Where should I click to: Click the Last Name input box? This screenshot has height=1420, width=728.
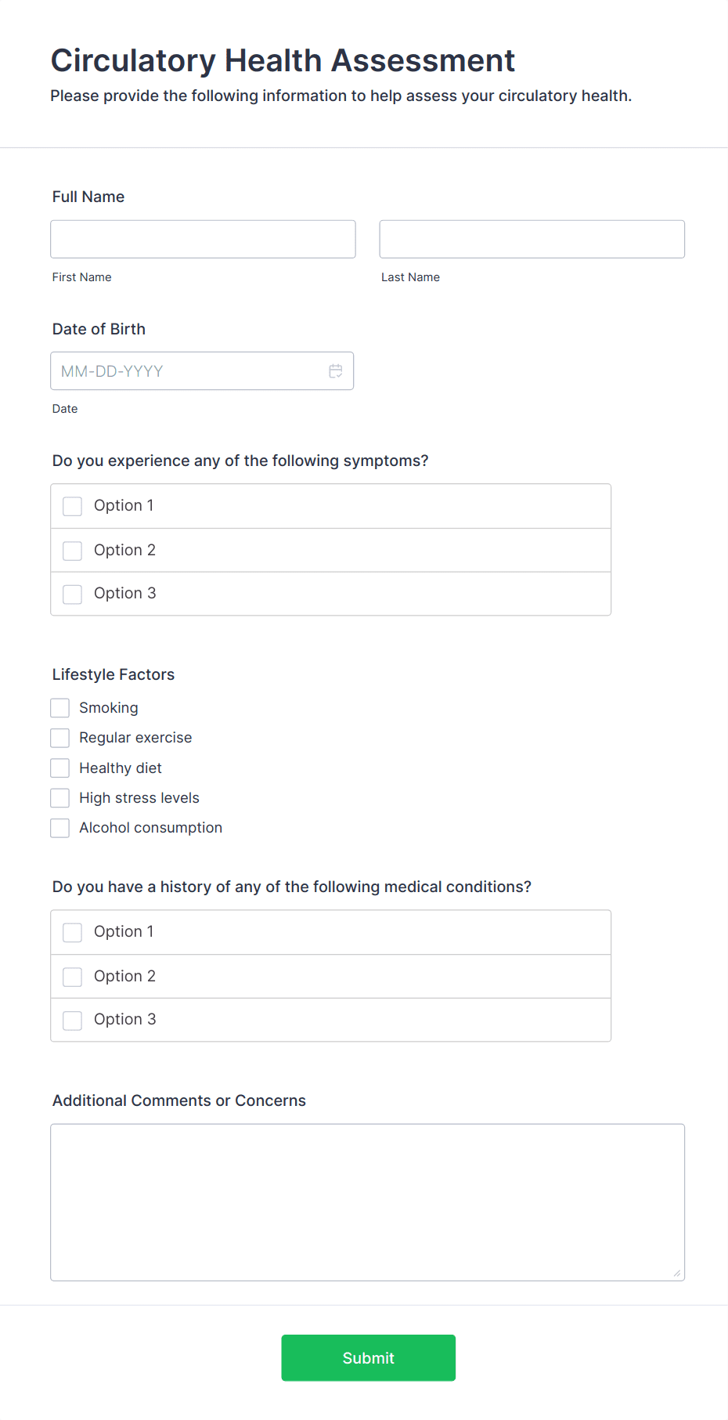[x=532, y=239]
